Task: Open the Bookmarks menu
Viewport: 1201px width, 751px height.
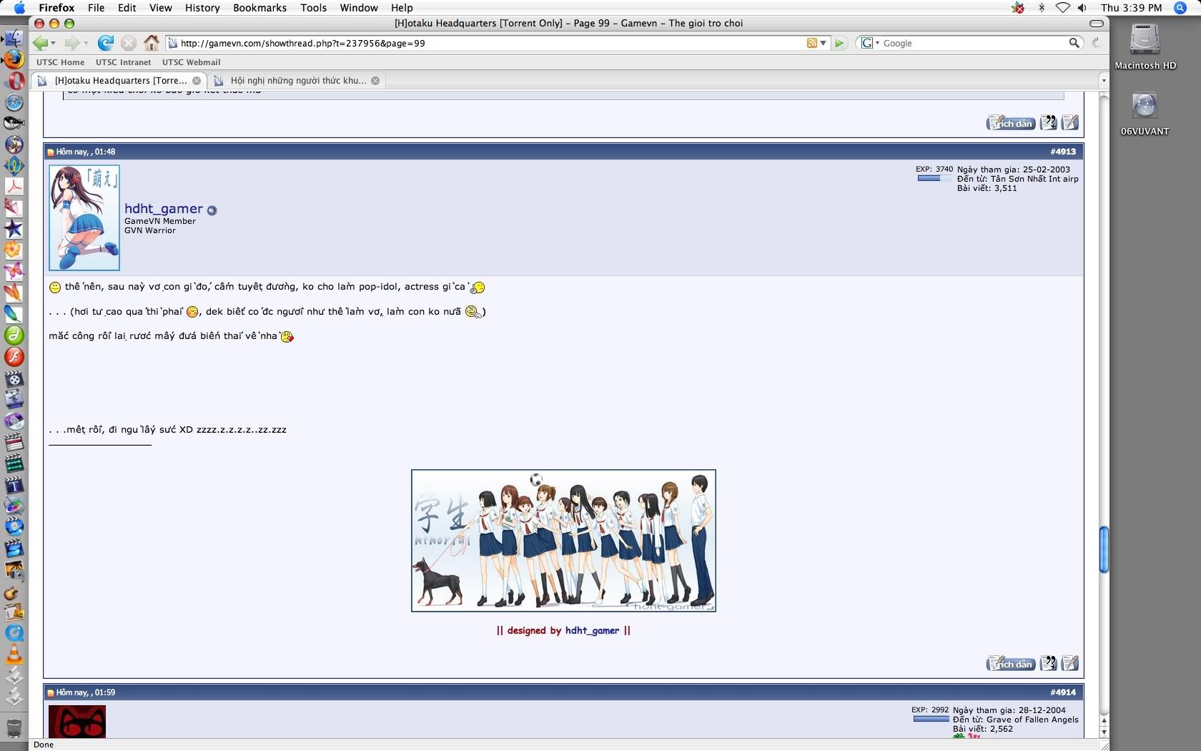Action: coord(260,8)
